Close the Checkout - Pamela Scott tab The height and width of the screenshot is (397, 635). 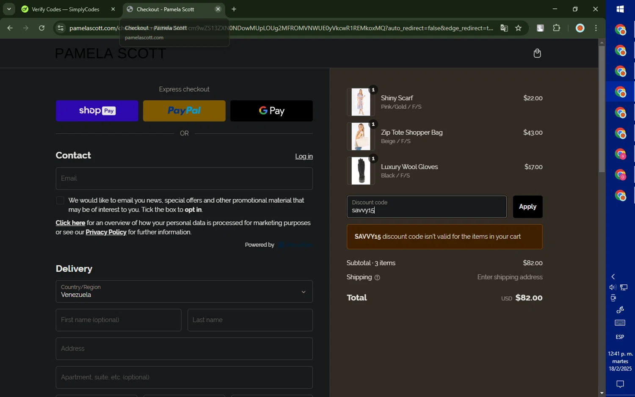click(218, 9)
